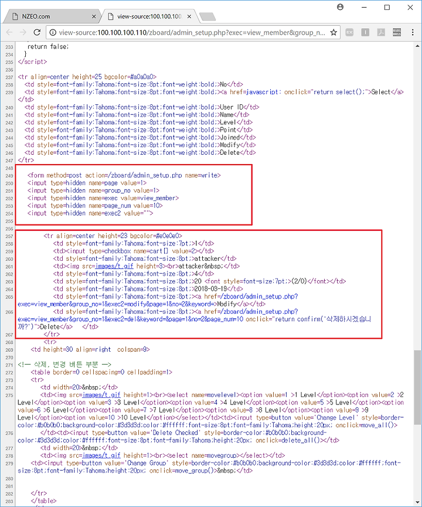
Task: Switch to the NZEO.com tab
Action: click(x=52, y=16)
